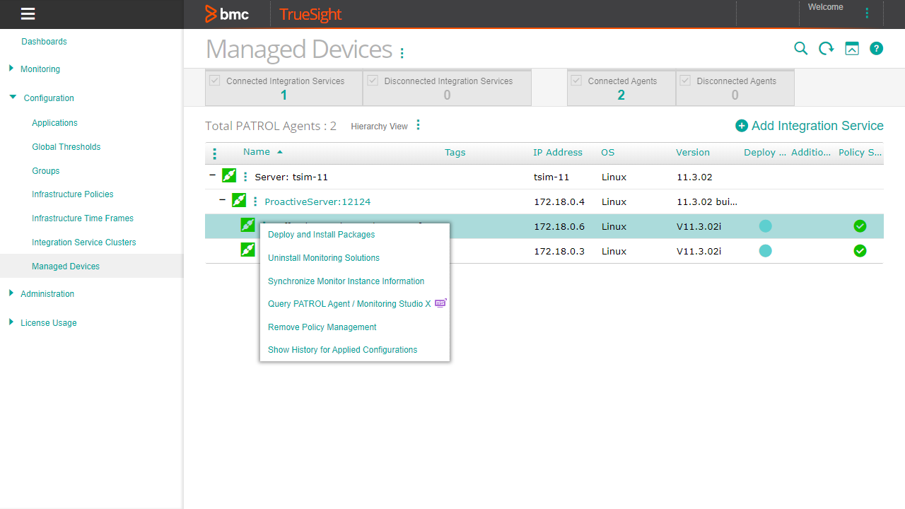Screen dimensions: 905x509
Task: Select Synchronize Monitor Instance Information
Action: 346,281
